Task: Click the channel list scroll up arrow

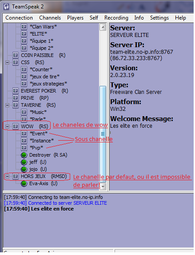Action: click(103, 27)
